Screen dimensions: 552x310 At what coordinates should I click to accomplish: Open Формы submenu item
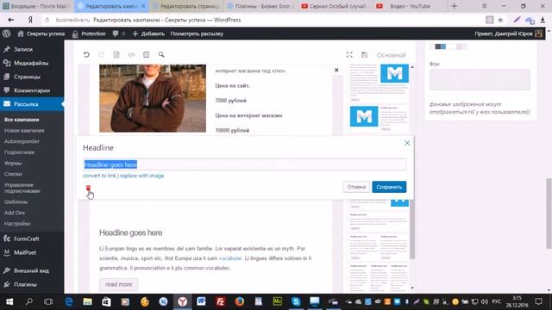(13, 163)
